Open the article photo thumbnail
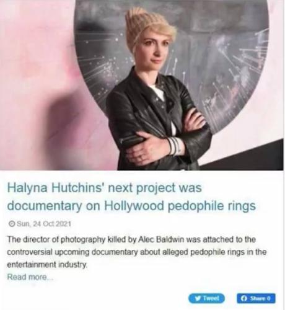Viewport: 285px width, 310px height. (142, 85)
